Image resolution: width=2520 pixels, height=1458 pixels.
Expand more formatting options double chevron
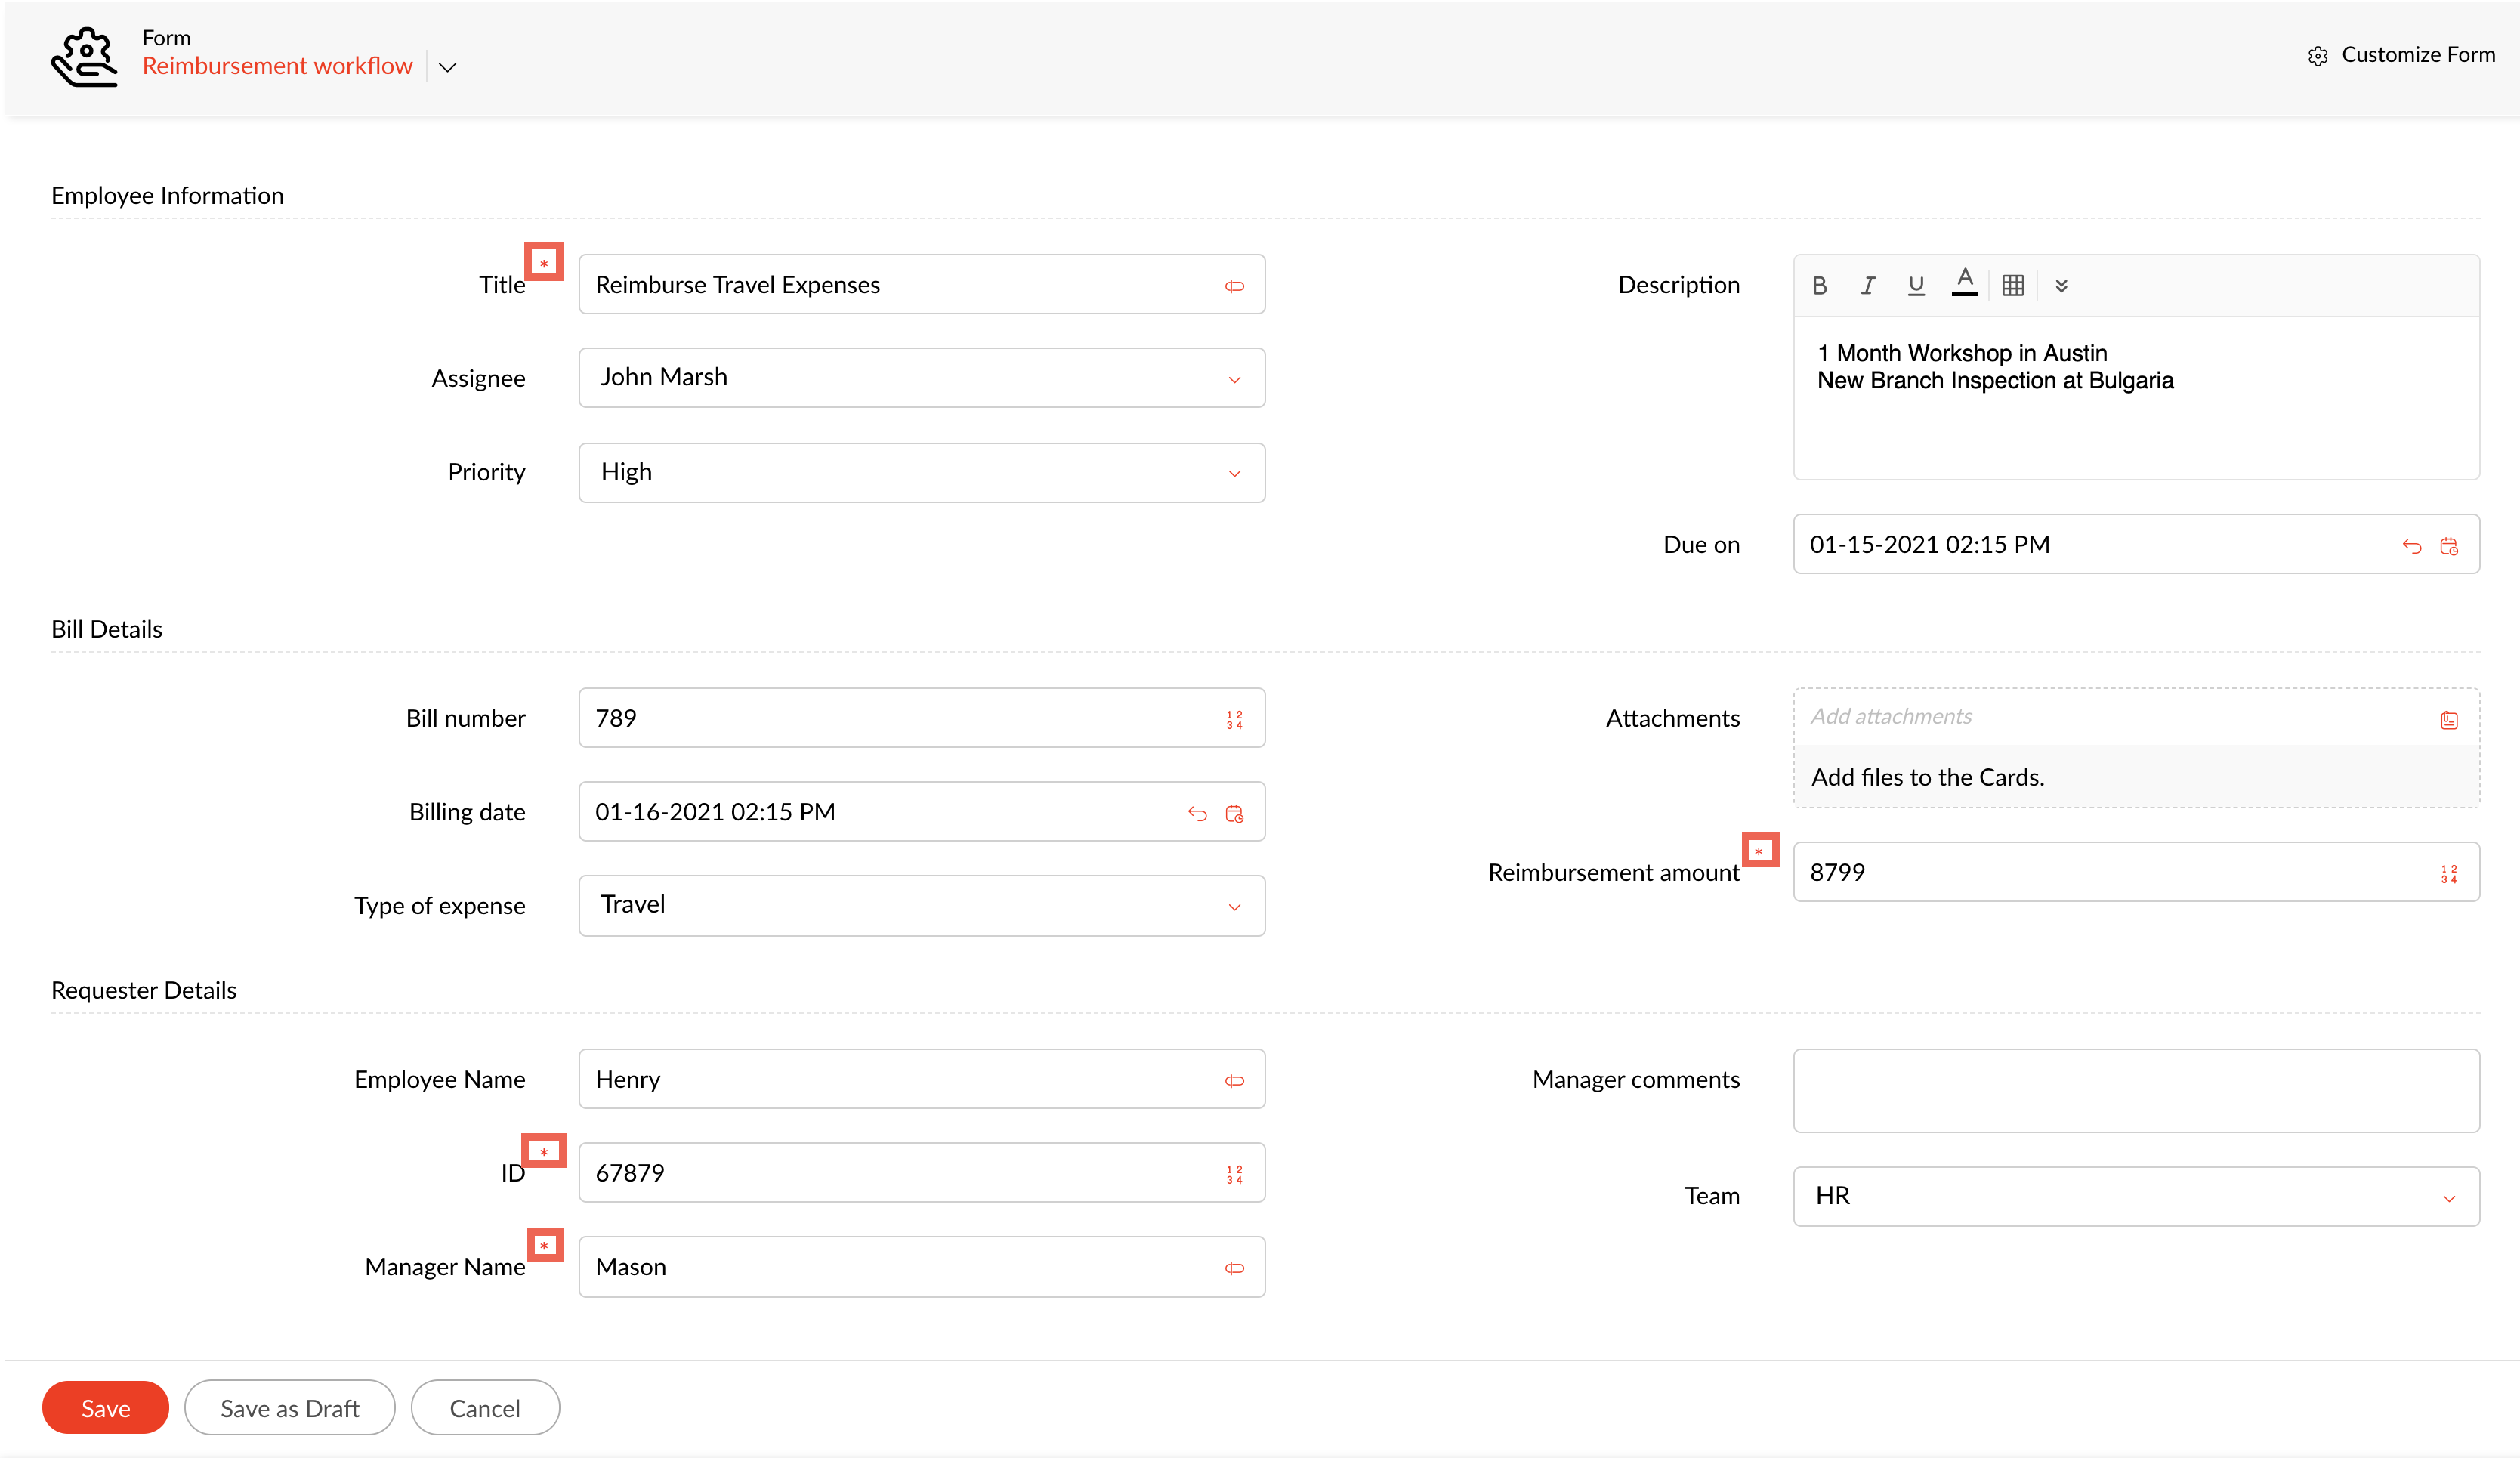tap(2061, 286)
